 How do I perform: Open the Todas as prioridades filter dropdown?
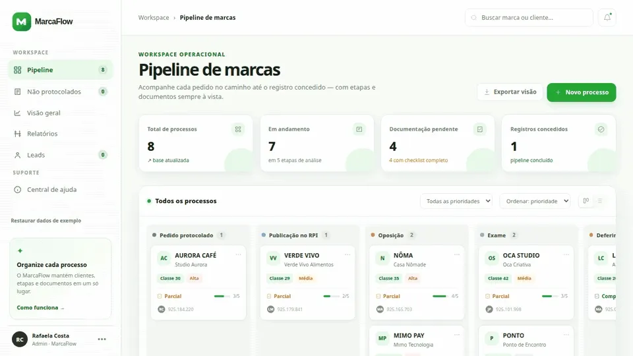456,201
